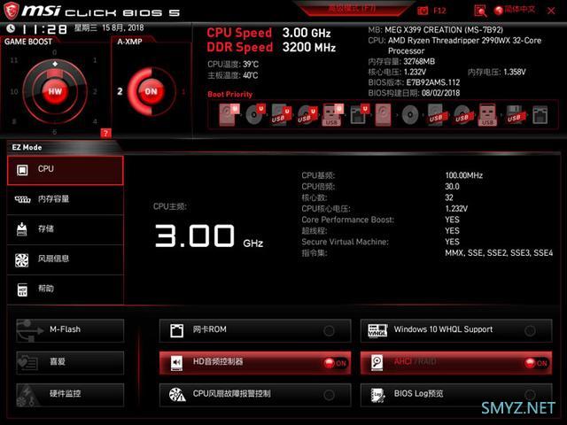Select UEFI USB hard disk boot device
The height and width of the screenshot is (425, 567).
[x=281, y=115]
